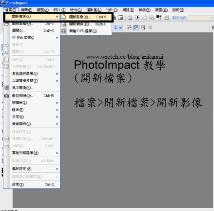The height and width of the screenshot is (211, 214).
Task: Click the window-shaped icon beside the submenu edge
Action: 120,18
